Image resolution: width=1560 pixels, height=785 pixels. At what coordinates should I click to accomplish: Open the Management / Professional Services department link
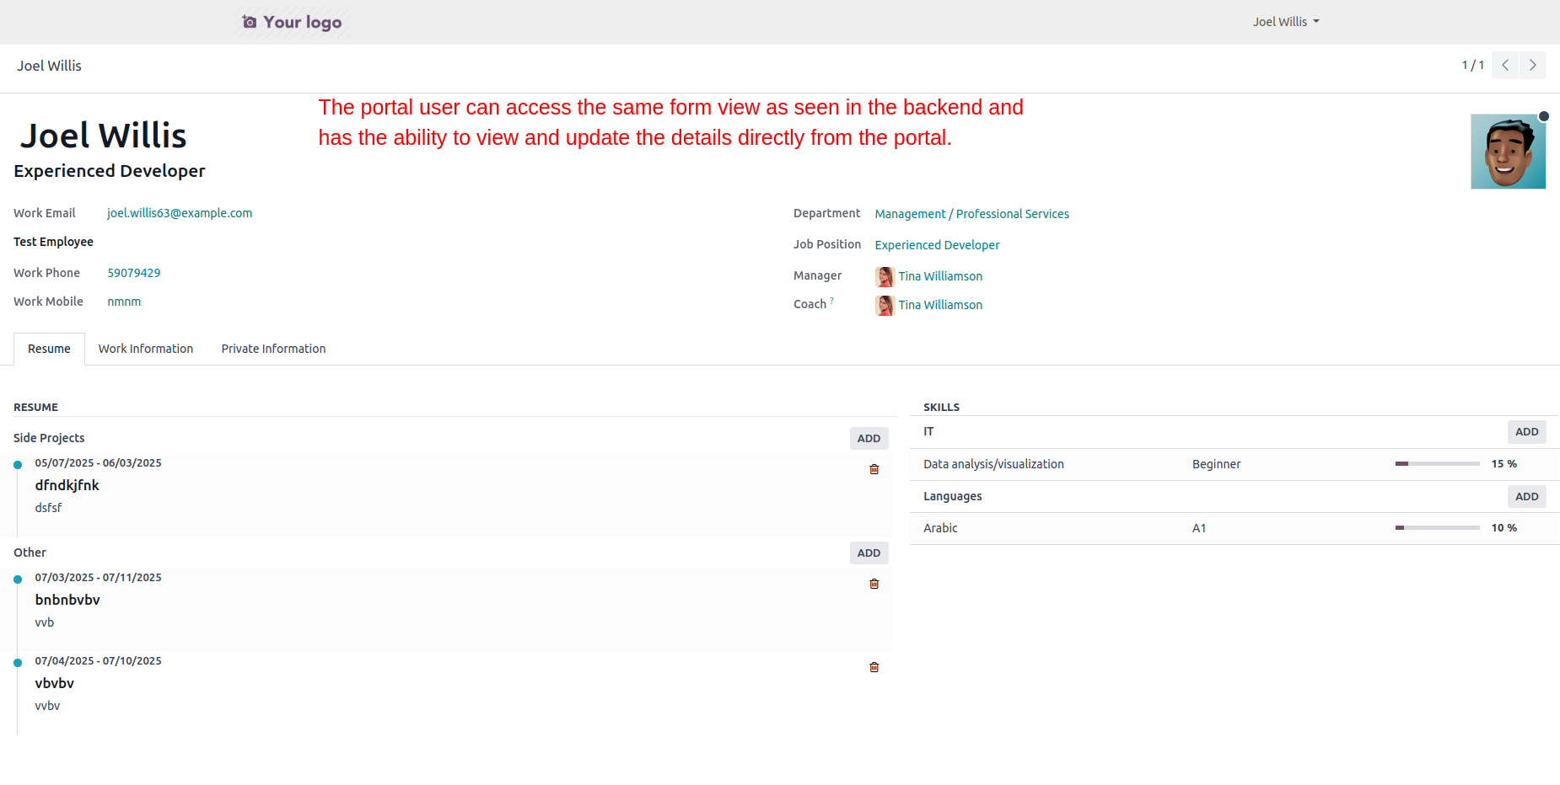(971, 214)
